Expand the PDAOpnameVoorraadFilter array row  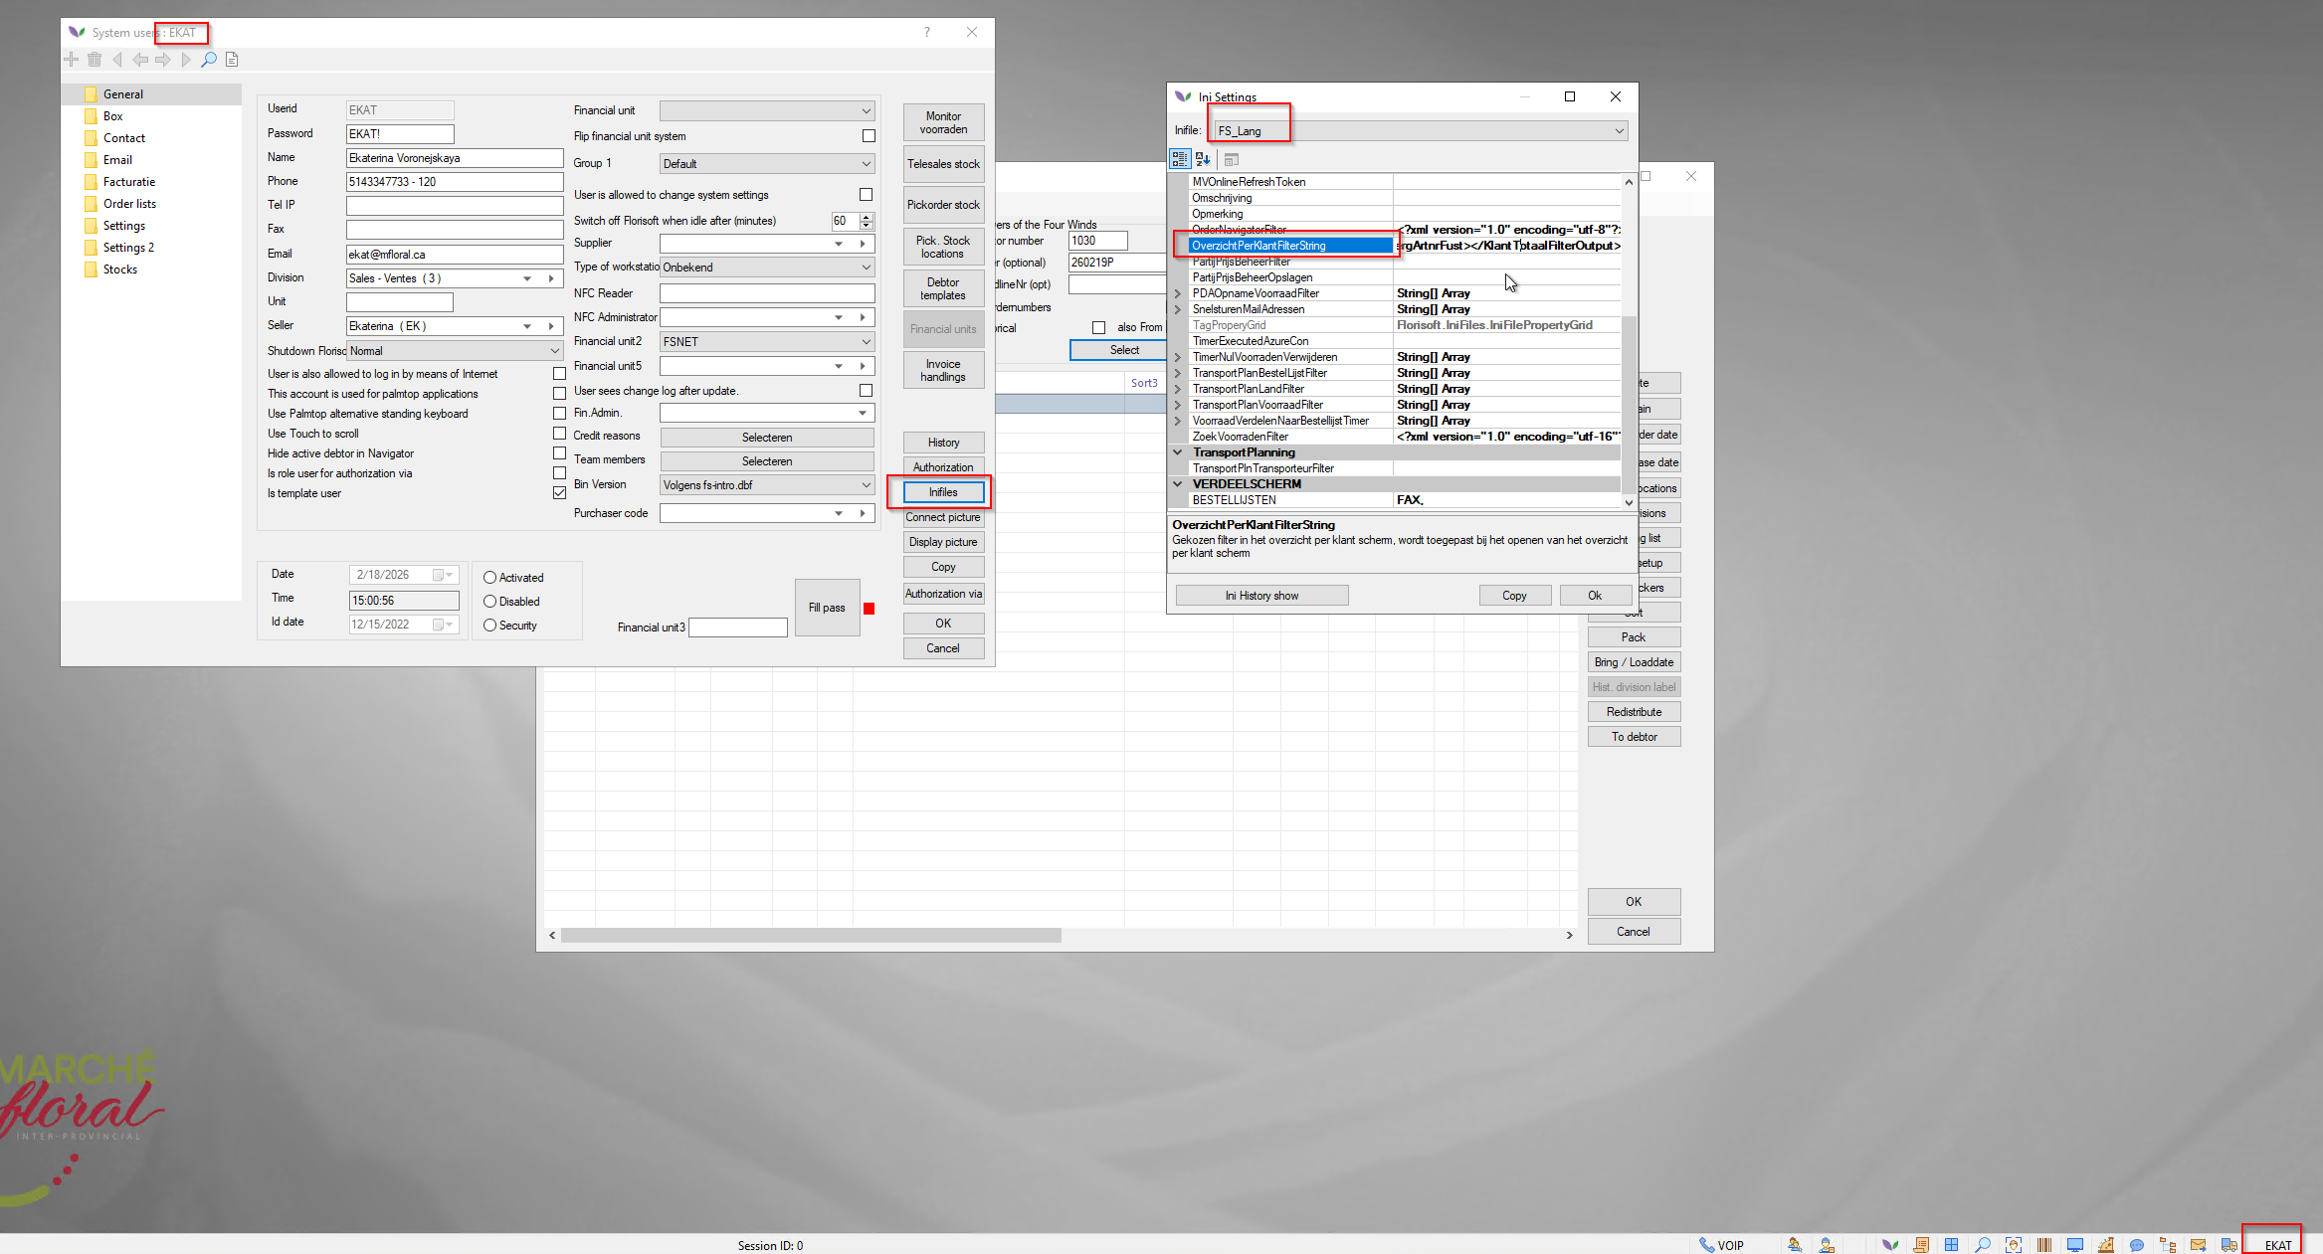(x=1178, y=293)
